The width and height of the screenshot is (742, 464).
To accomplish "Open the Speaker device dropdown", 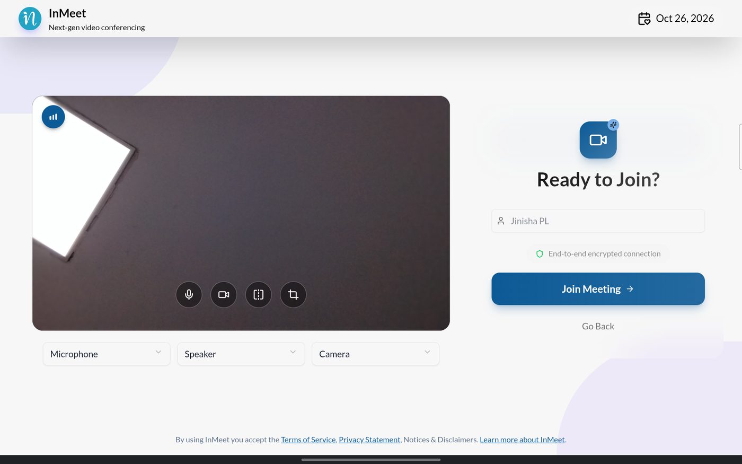I will click(241, 354).
